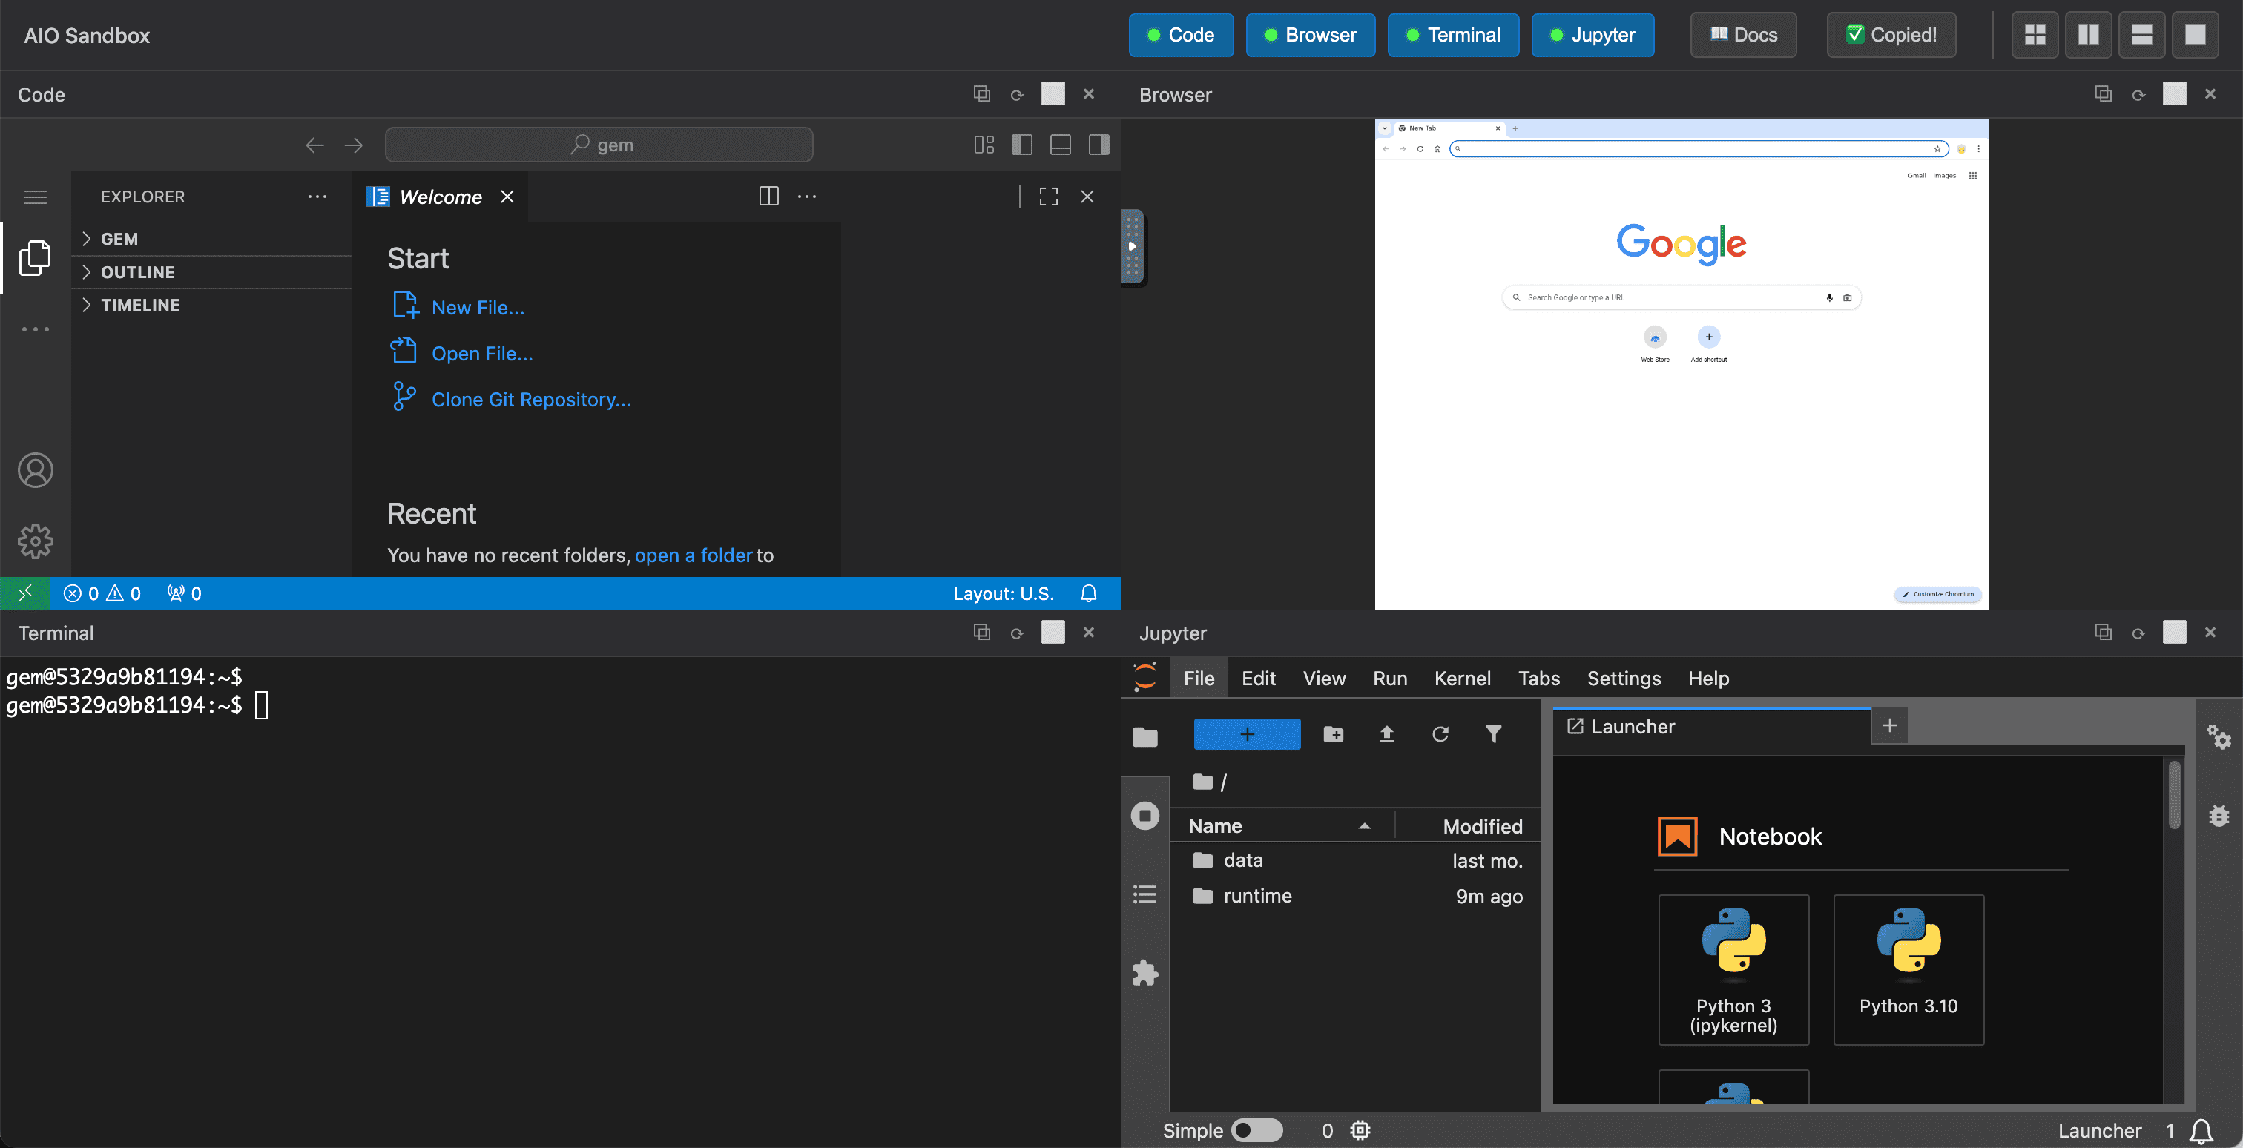Refresh the Jupyter file browser list
This screenshot has height=1148, width=2243.
pyautogui.click(x=1440, y=735)
